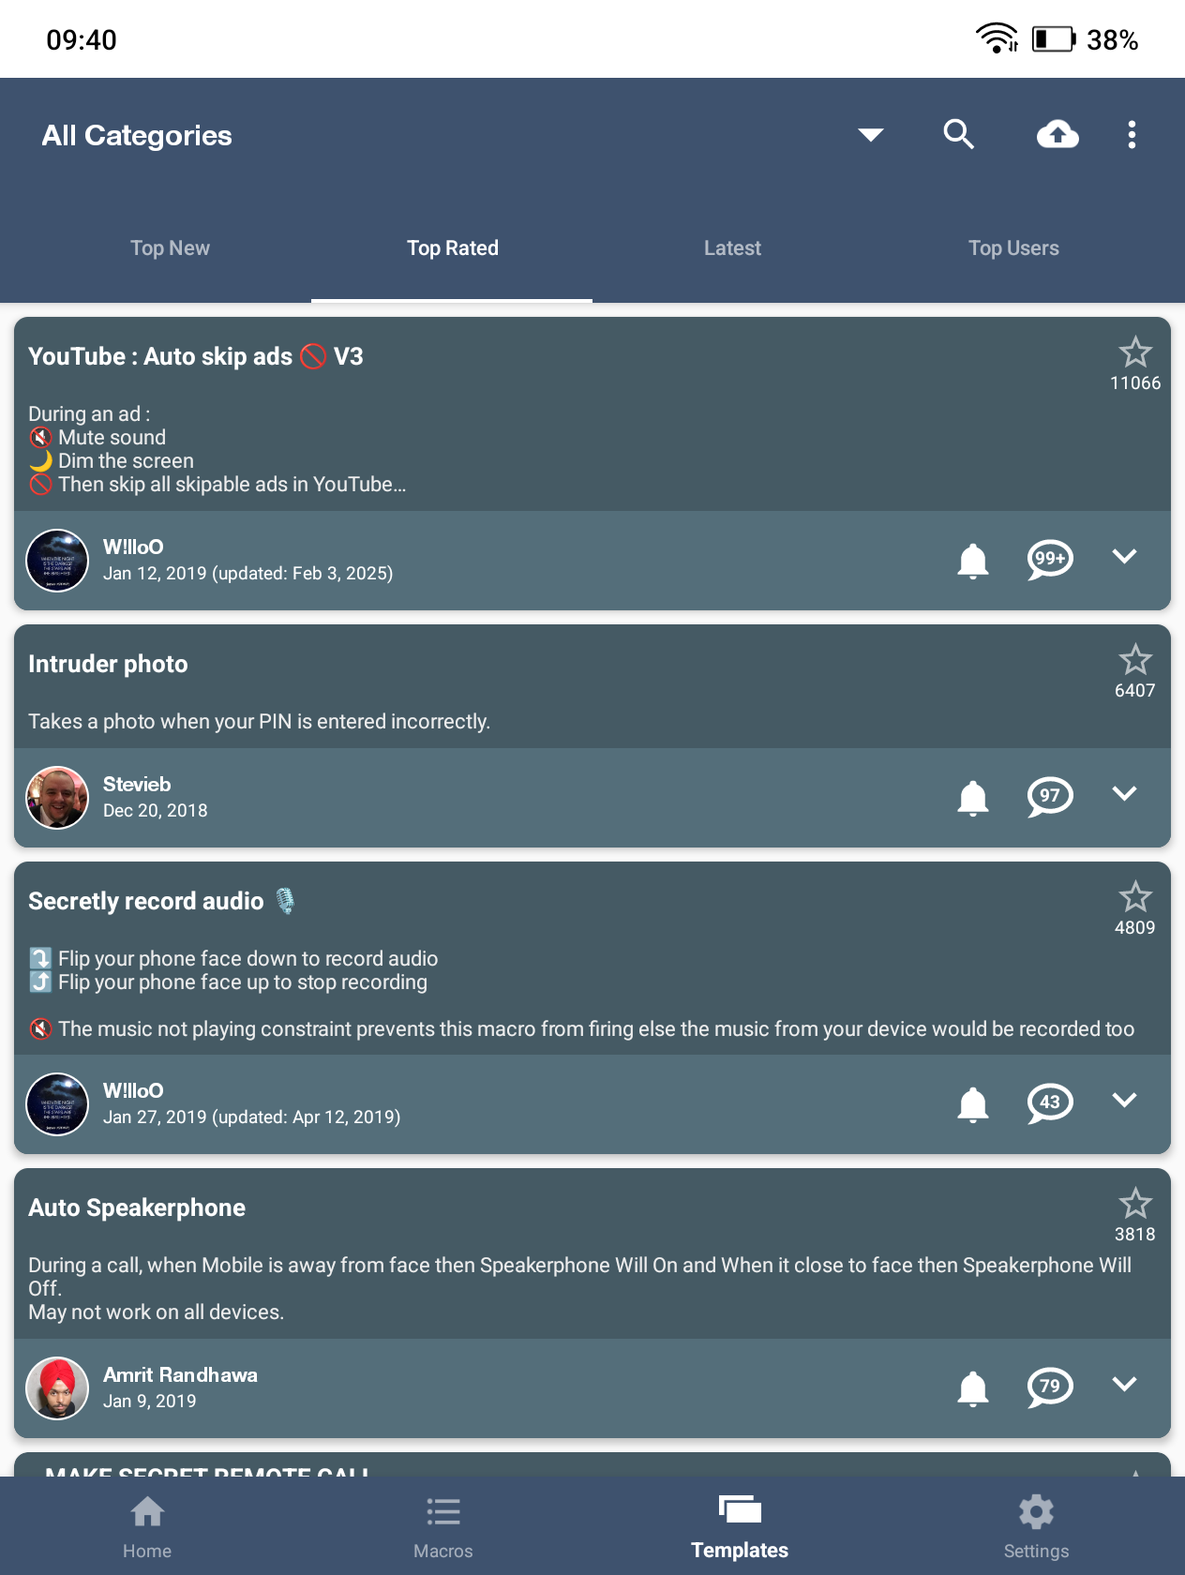This screenshot has width=1185, height=1575.
Task: Open the search magnifier icon
Action: click(x=958, y=135)
